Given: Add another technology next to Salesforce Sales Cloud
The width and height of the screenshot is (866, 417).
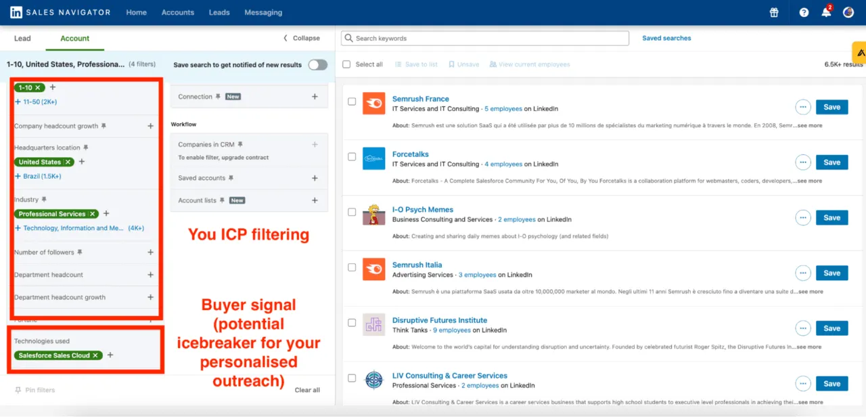Looking at the screenshot, I should 110,355.
